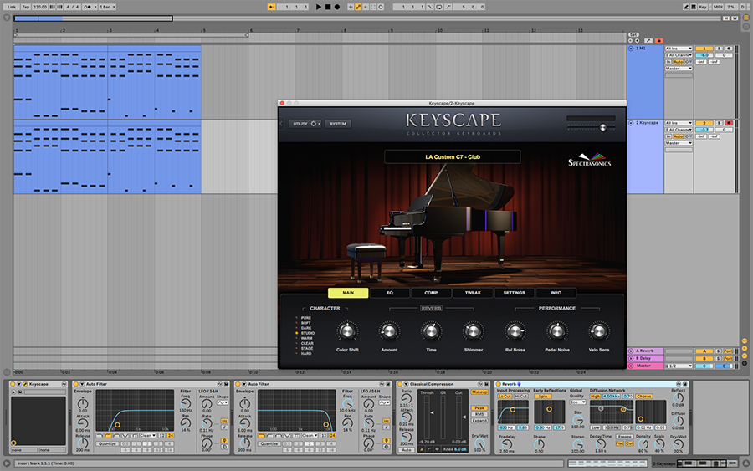Toggle the punch-in switch icon
The image size is (753, 471).
pos(430,7)
